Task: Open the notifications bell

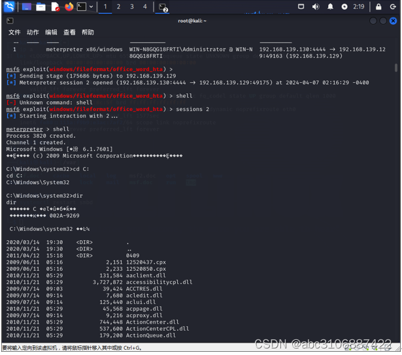Action: [330, 7]
